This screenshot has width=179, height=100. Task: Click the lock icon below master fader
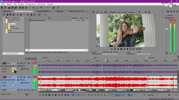click(166, 53)
